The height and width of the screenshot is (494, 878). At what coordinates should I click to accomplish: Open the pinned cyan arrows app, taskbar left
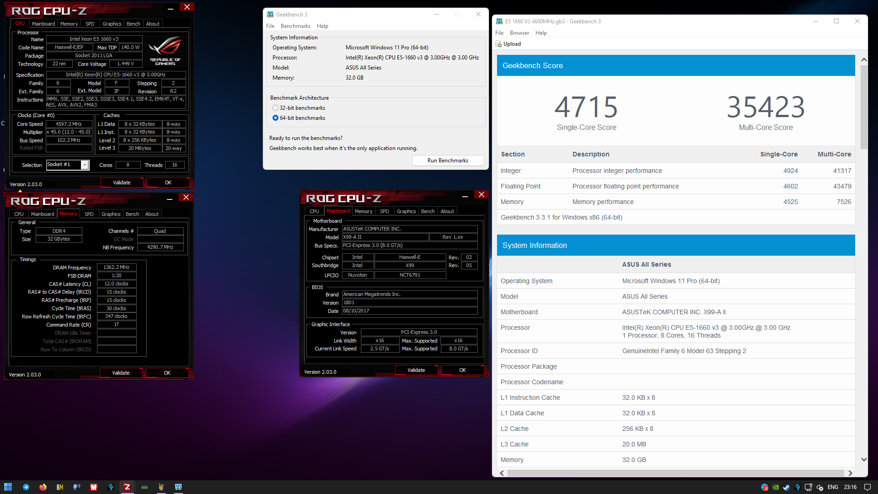(x=111, y=487)
